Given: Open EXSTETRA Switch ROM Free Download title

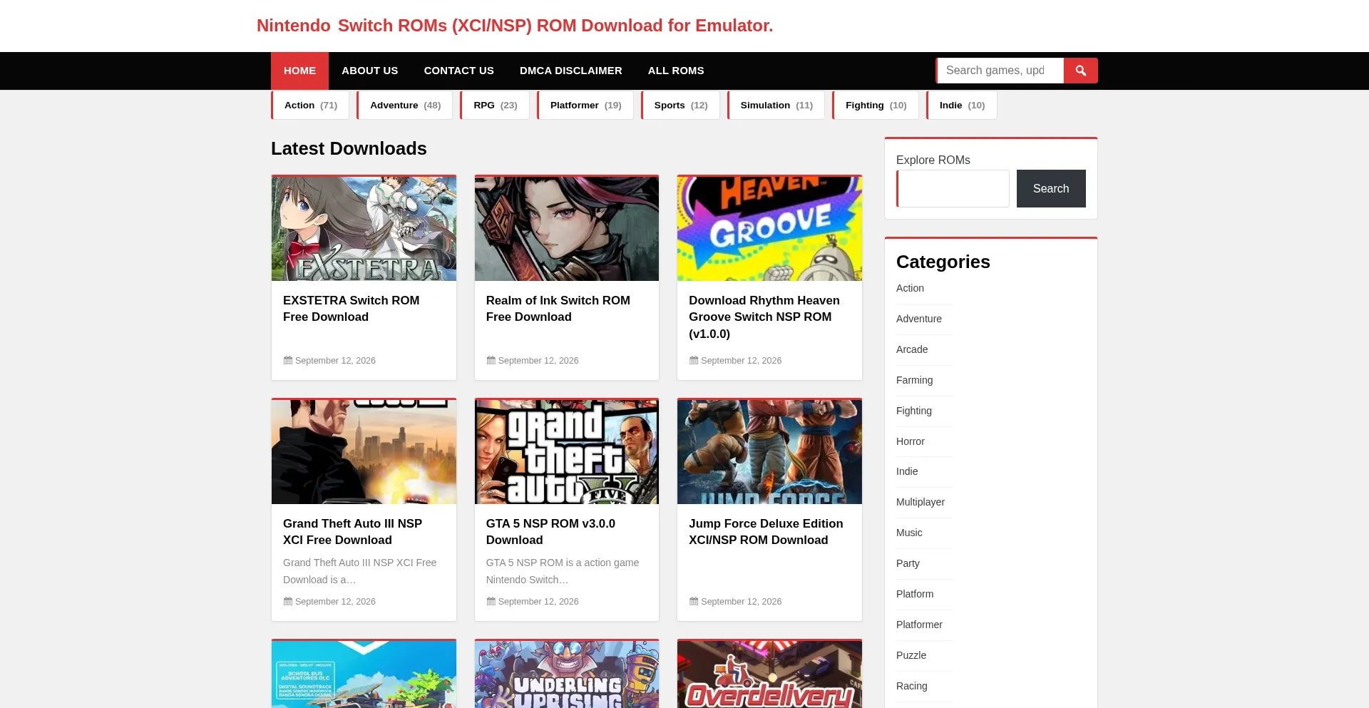Looking at the screenshot, I should (x=351, y=309).
